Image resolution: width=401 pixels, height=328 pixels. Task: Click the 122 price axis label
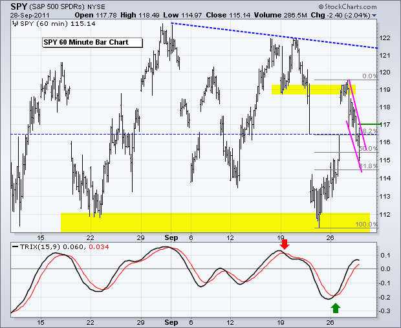click(x=385, y=38)
